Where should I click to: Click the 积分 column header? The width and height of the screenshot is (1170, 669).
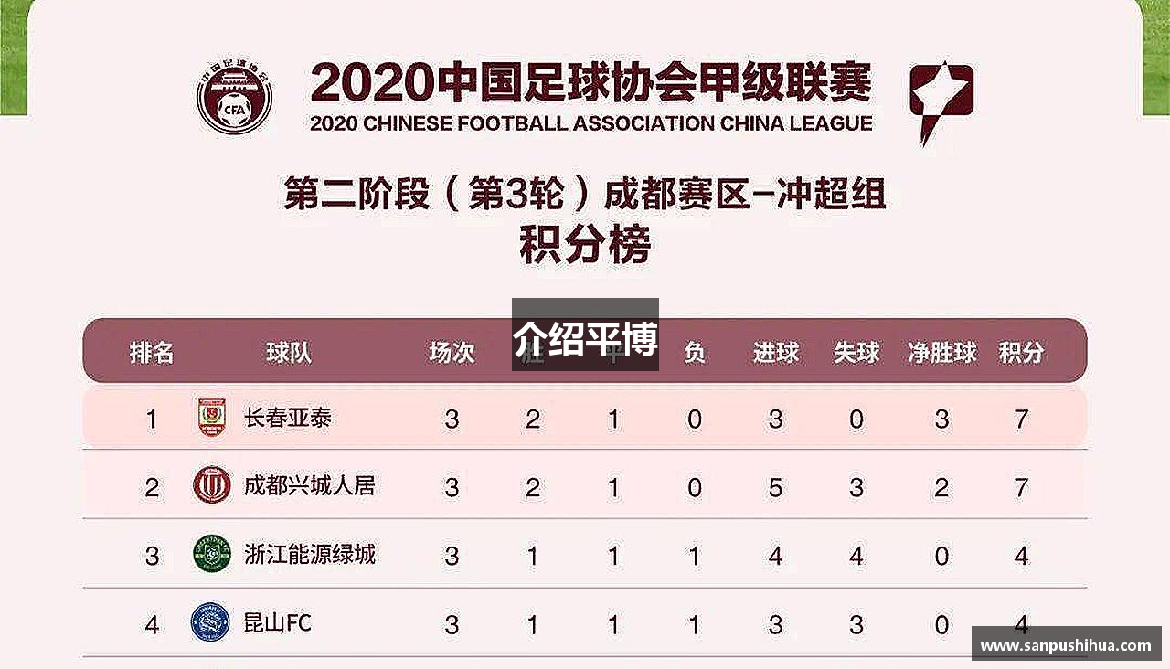point(1021,352)
